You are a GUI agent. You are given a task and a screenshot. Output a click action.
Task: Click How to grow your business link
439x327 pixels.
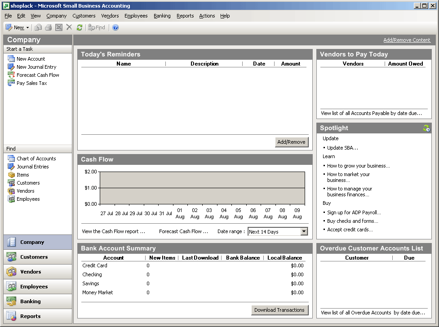pos(359,166)
